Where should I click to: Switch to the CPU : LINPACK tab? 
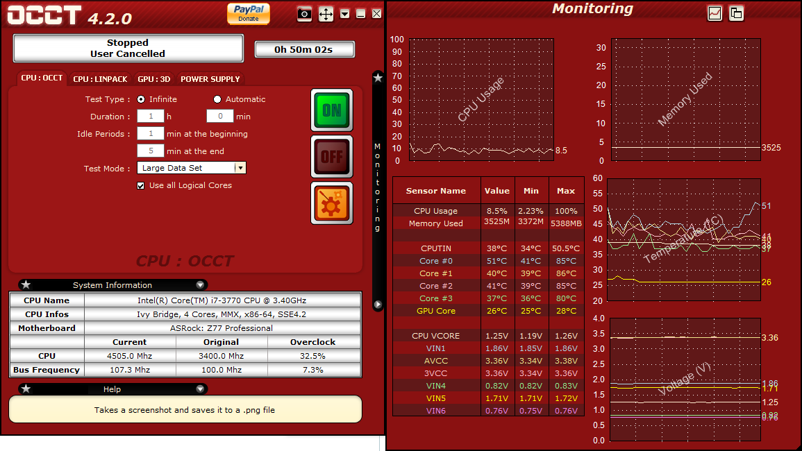tap(100, 79)
